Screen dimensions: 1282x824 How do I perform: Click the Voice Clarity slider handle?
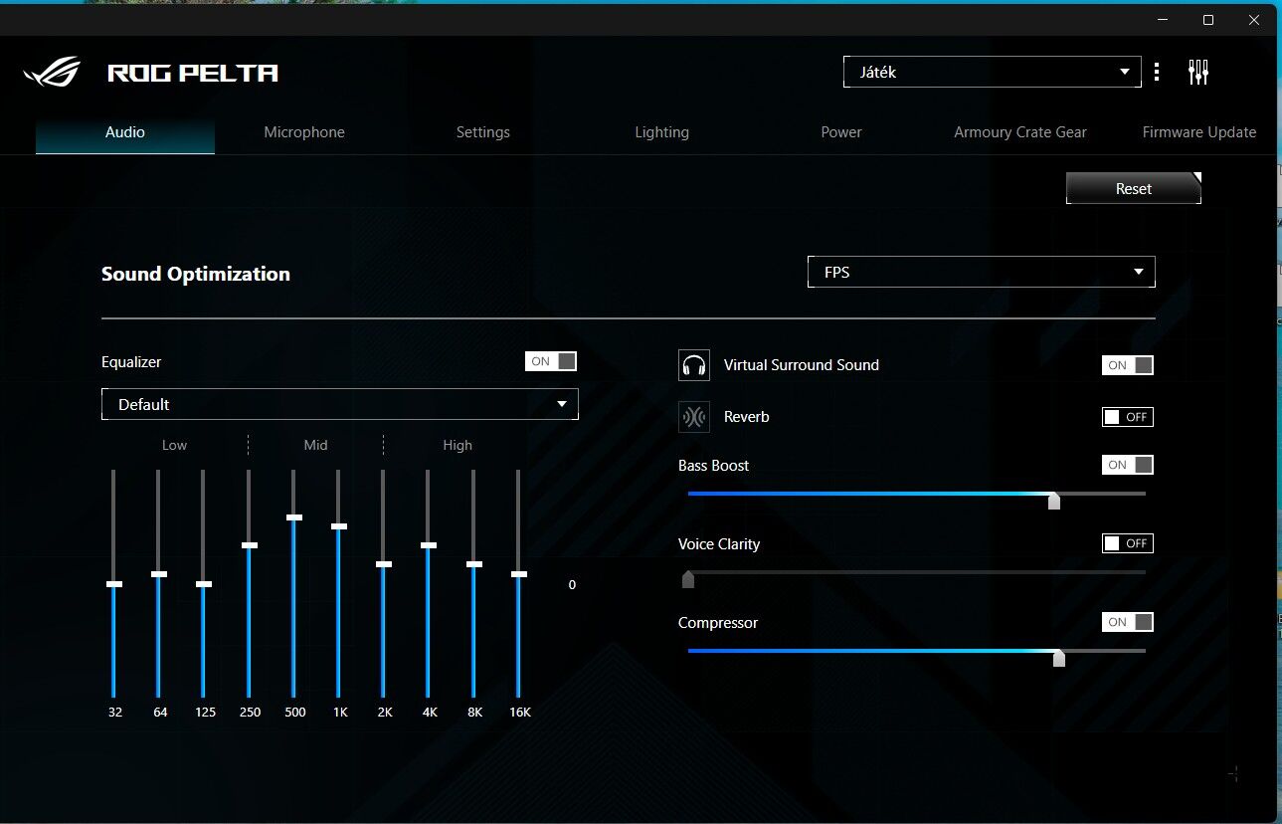pos(688,579)
